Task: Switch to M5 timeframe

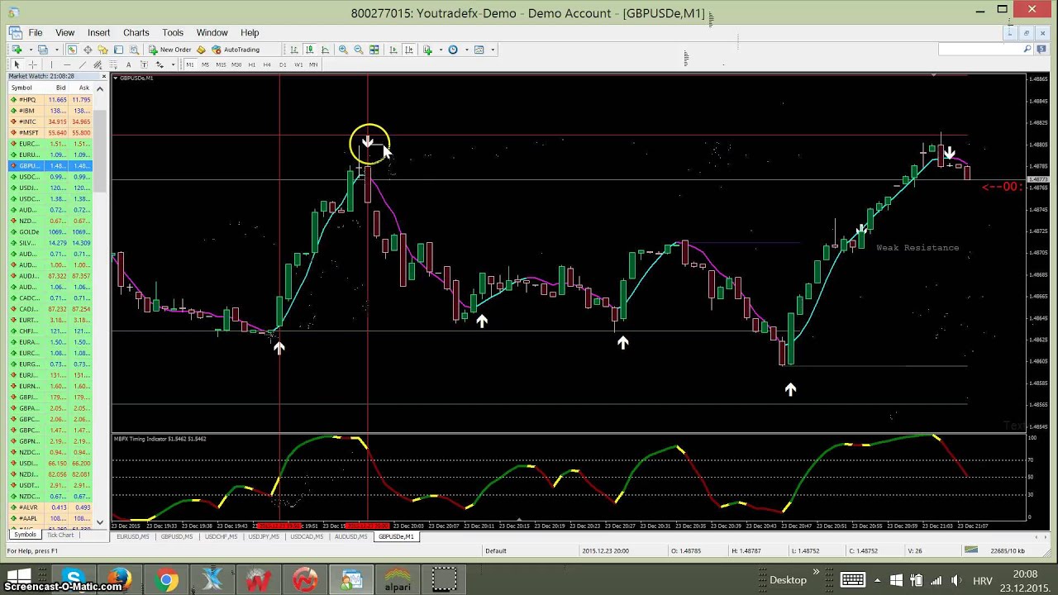Action: point(205,64)
